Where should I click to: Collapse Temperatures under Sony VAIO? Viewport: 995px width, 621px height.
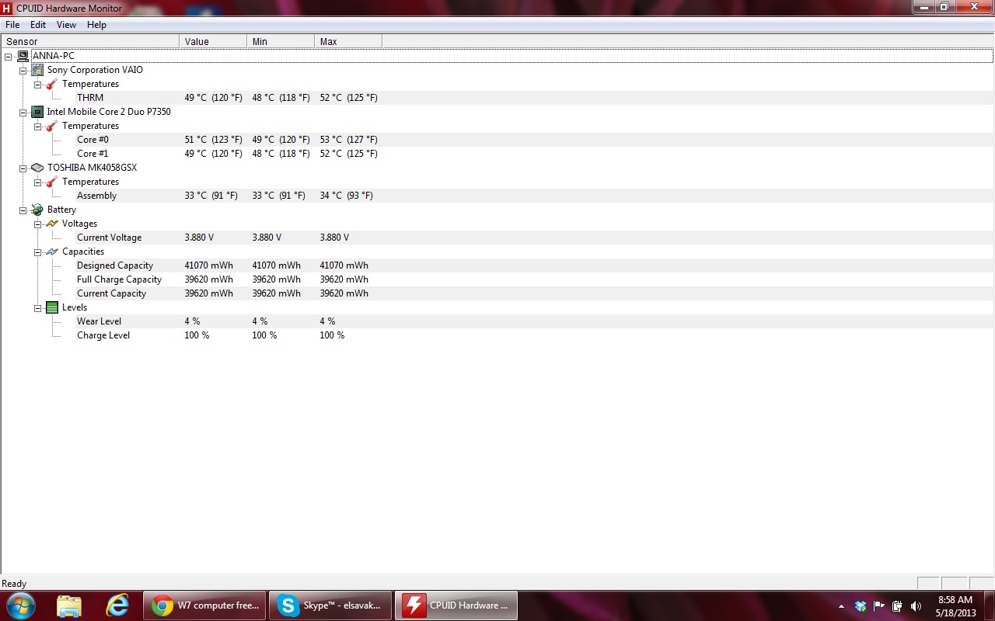[x=37, y=84]
